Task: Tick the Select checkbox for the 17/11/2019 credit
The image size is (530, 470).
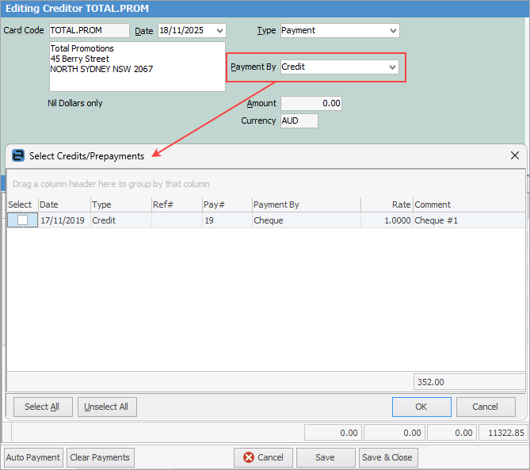Action: [x=22, y=220]
